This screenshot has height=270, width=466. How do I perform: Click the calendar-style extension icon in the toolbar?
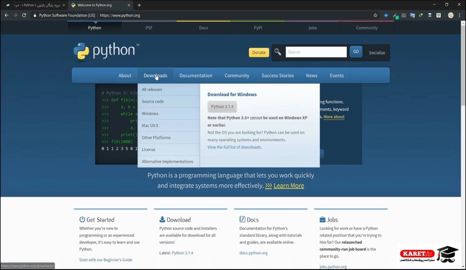click(x=439, y=15)
